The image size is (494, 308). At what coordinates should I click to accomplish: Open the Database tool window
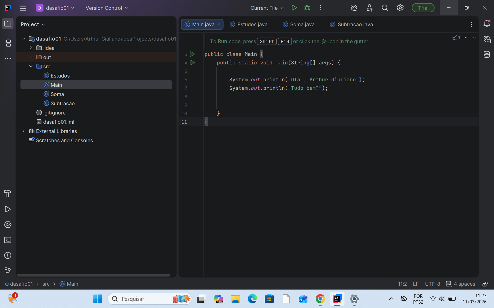click(x=487, y=54)
